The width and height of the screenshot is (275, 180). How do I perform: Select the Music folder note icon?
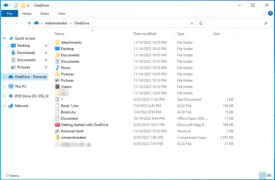(57, 68)
